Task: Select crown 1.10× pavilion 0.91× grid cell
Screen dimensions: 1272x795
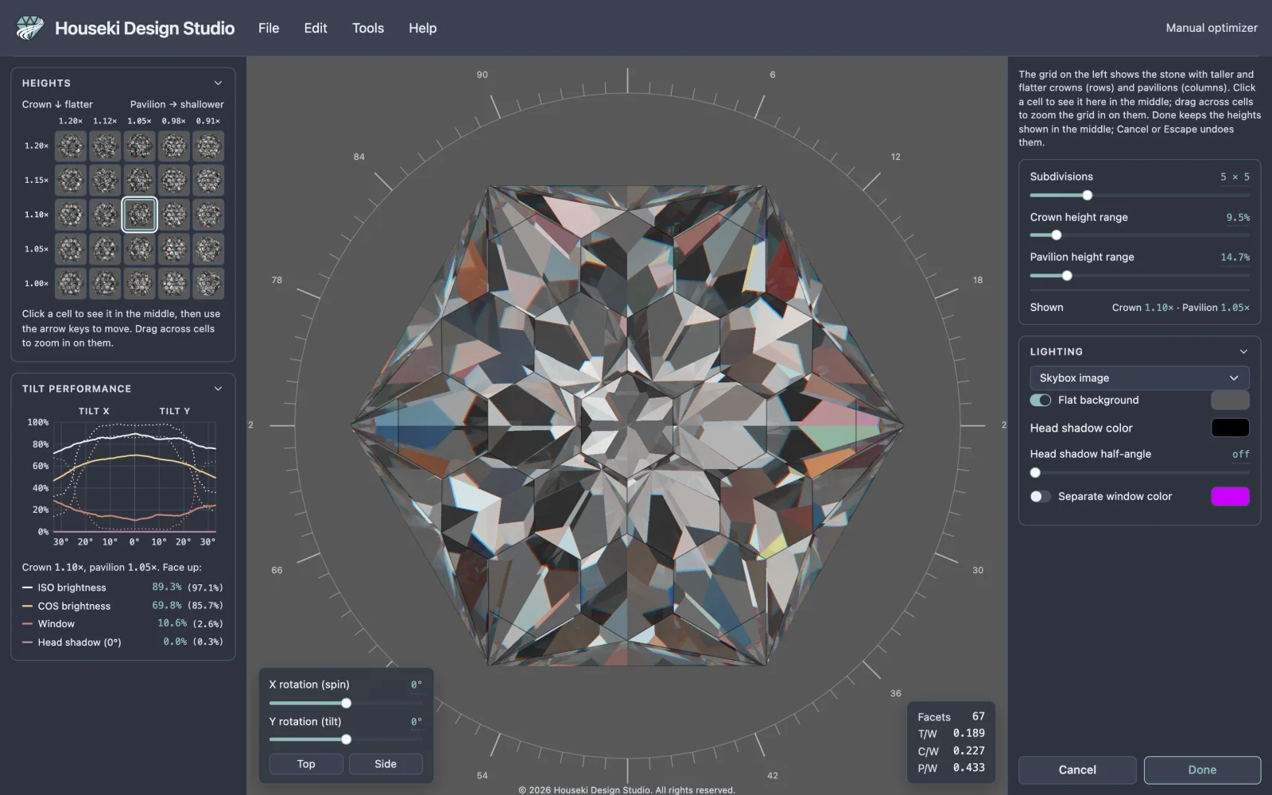Action: tap(208, 215)
